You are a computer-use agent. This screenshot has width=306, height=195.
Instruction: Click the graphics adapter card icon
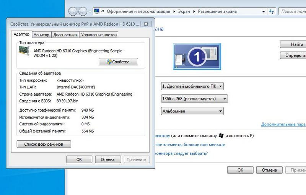click(x=24, y=50)
